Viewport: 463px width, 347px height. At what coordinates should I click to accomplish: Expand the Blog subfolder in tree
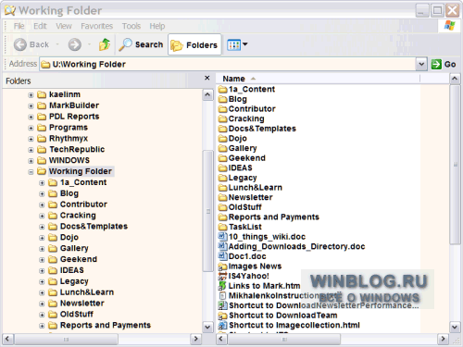coord(42,194)
